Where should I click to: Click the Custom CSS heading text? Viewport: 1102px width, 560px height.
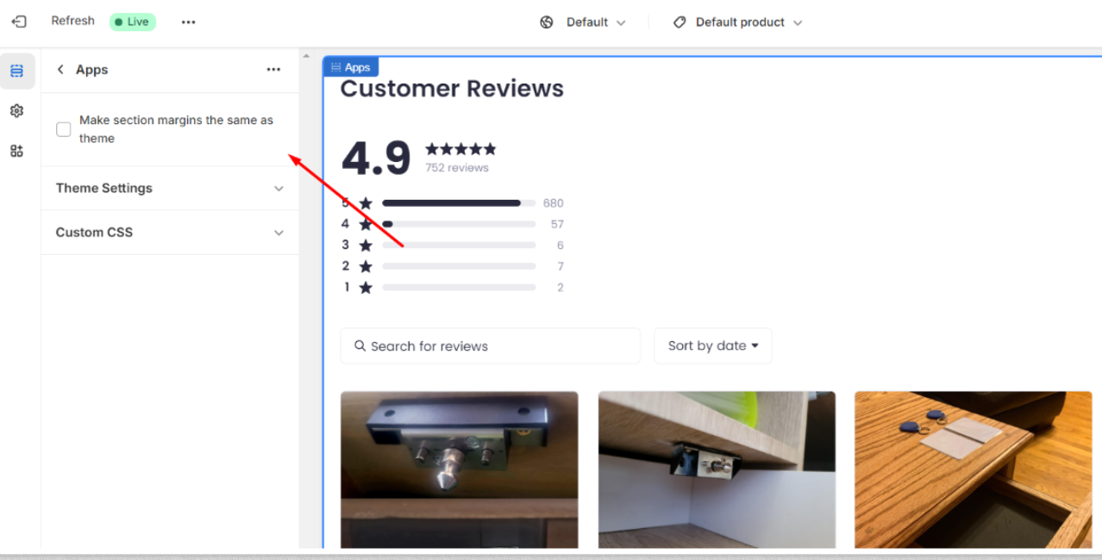point(94,233)
